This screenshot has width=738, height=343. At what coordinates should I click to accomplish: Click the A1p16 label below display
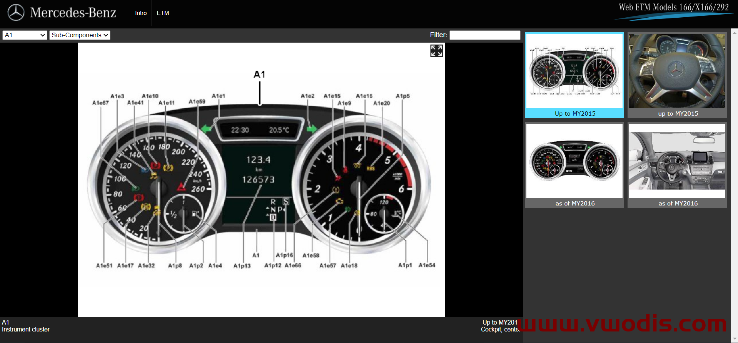coord(284,255)
